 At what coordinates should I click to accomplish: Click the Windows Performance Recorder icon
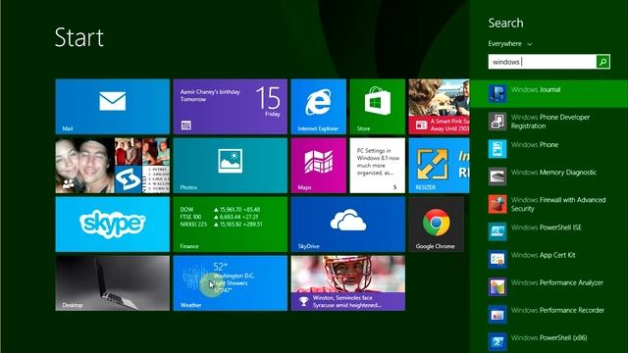tap(497, 314)
